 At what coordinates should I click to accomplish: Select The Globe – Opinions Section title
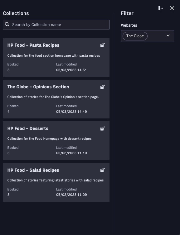pyautogui.click(x=38, y=87)
